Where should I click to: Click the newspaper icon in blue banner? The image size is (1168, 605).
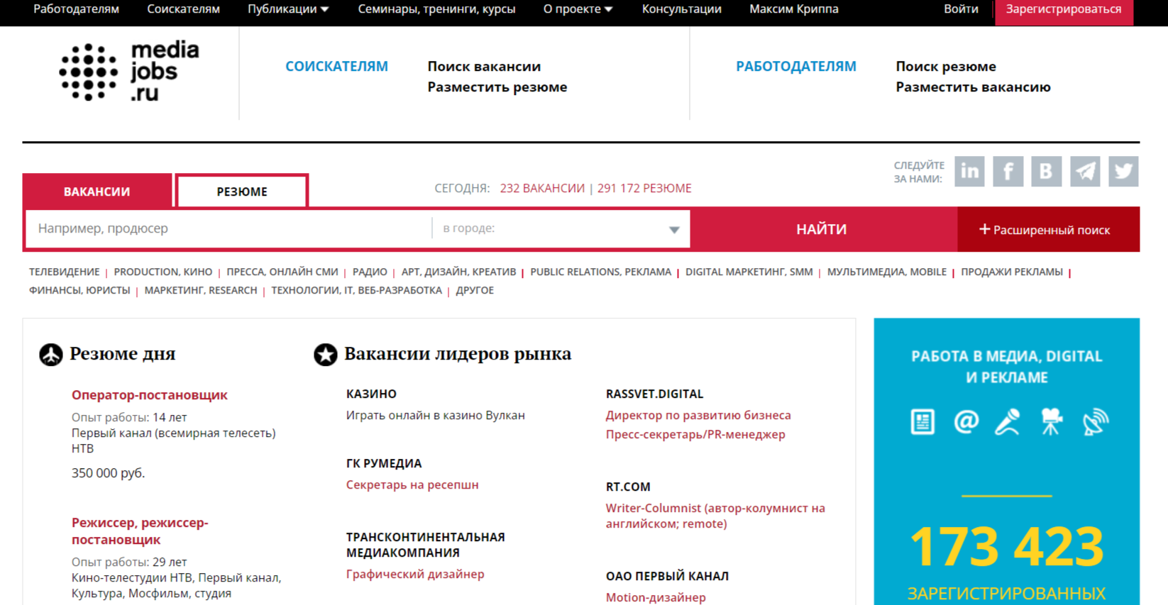coord(922,421)
